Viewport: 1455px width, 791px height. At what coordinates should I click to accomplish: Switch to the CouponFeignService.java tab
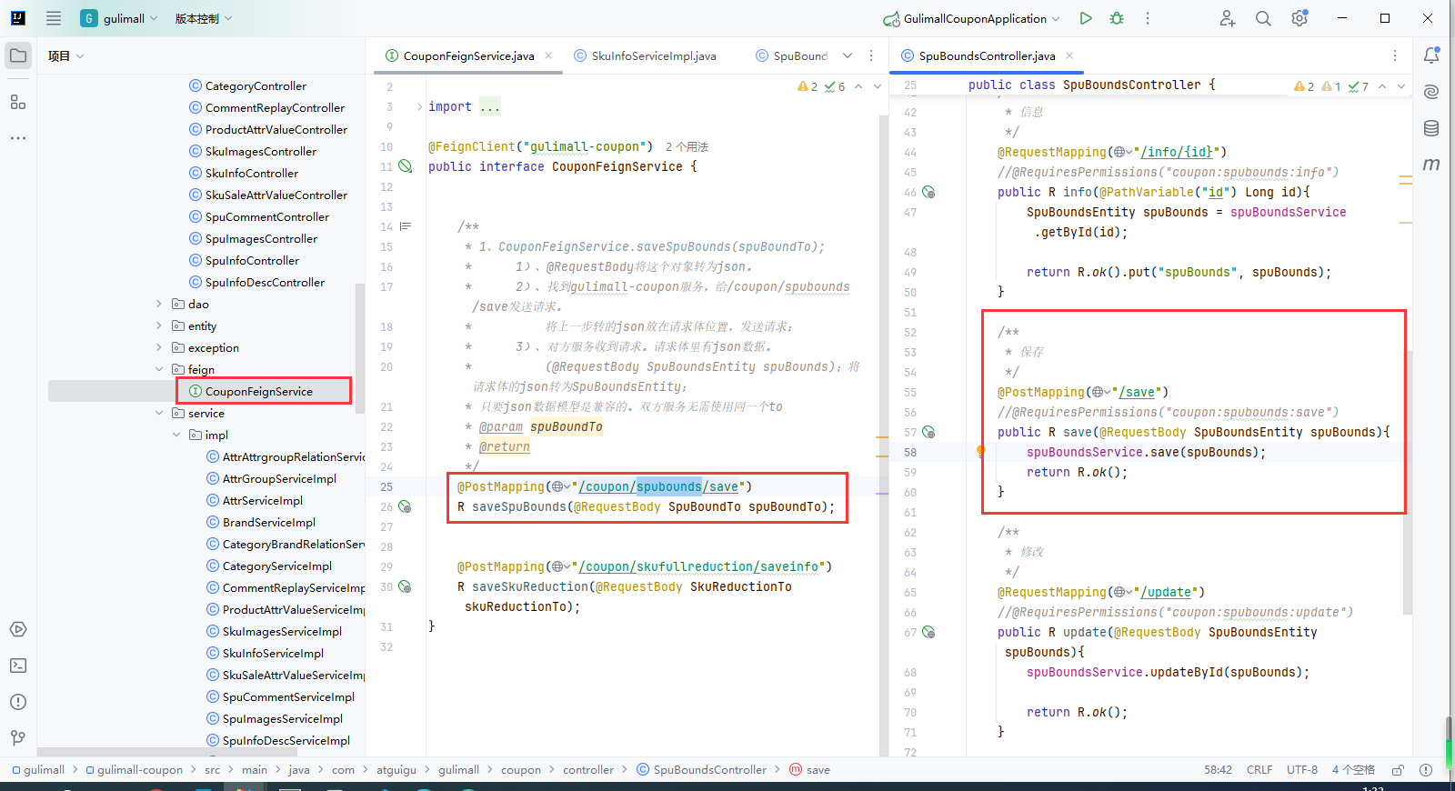[x=468, y=55]
